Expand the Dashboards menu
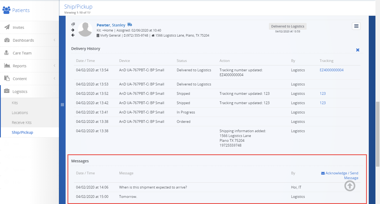 pyautogui.click(x=29, y=40)
